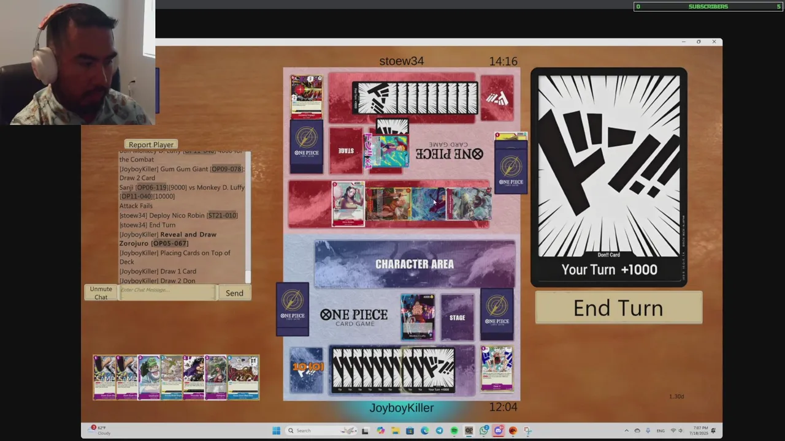Image resolution: width=785 pixels, height=441 pixels.
Task: Open Spotify from taskbar
Action: (454, 431)
